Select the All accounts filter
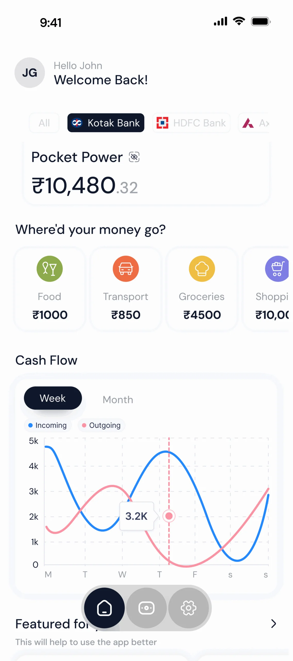This screenshot has height=661, width=293. pyautogui.click(x=44, y=123)
